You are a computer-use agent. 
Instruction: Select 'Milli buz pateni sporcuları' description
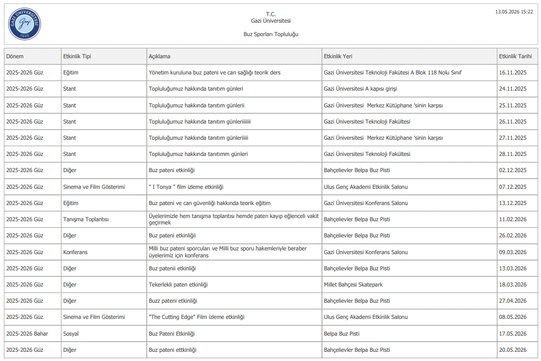234,252
